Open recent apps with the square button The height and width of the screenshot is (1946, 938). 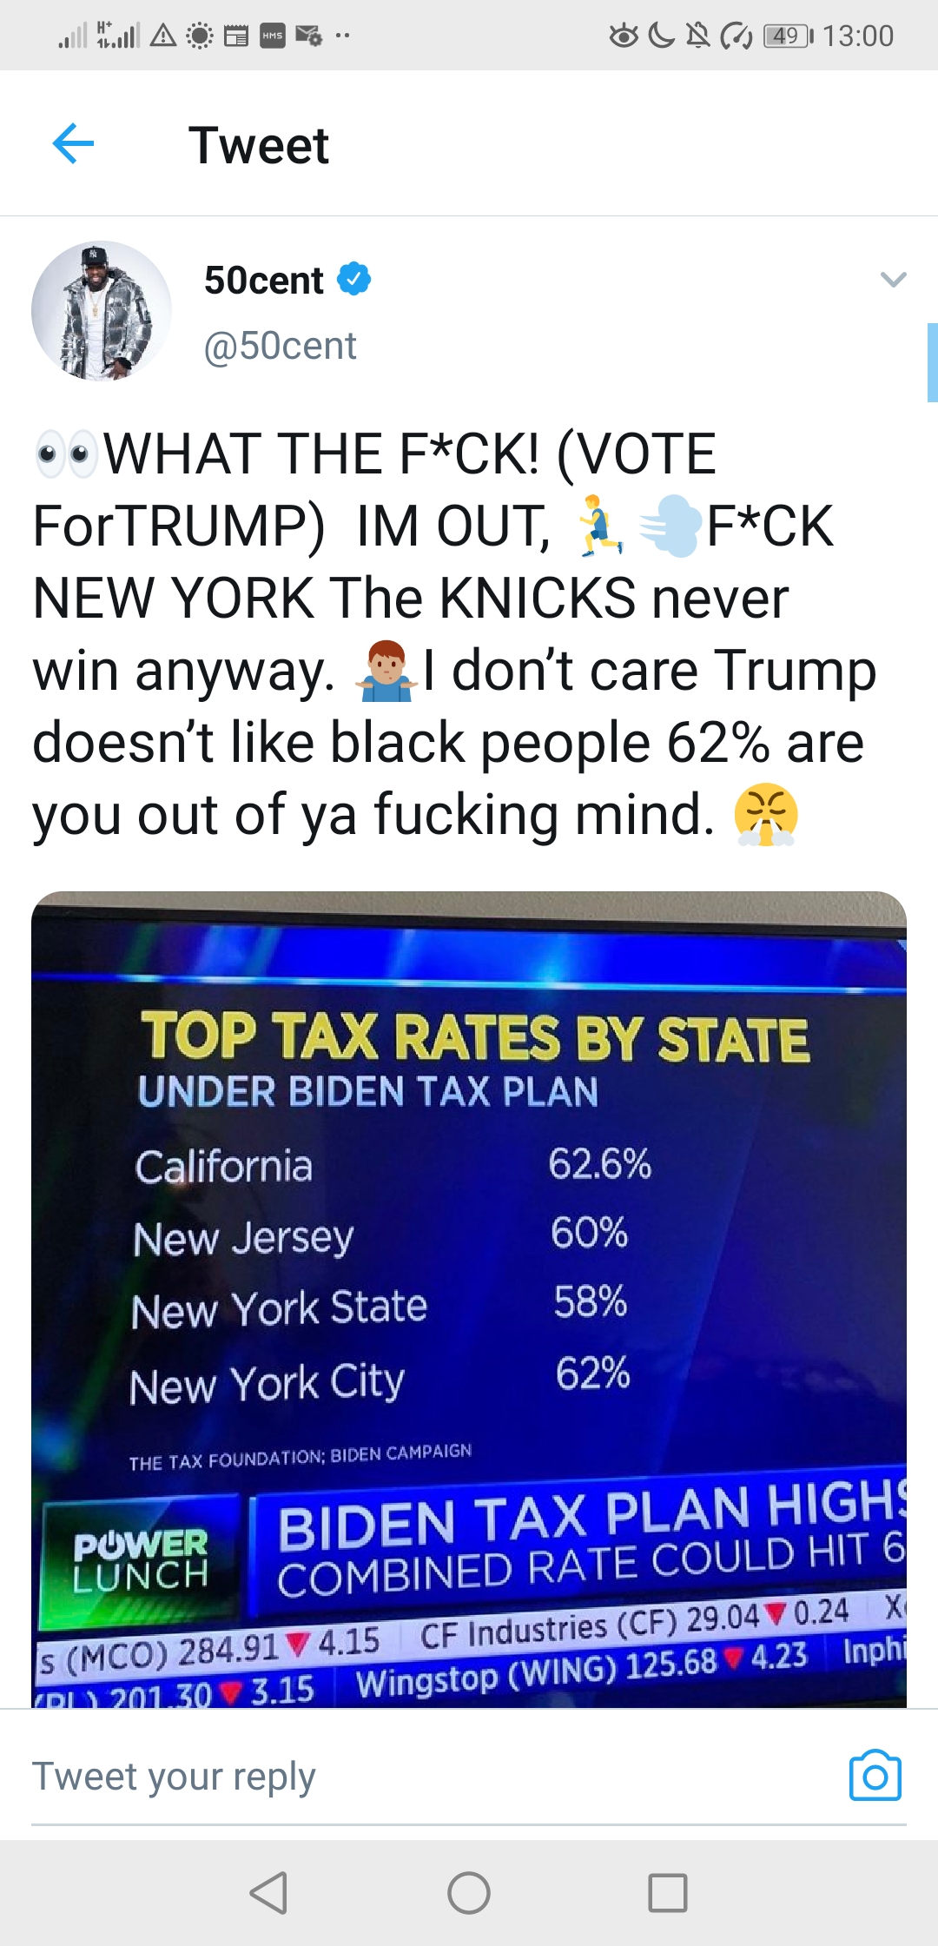point(667,1892)
